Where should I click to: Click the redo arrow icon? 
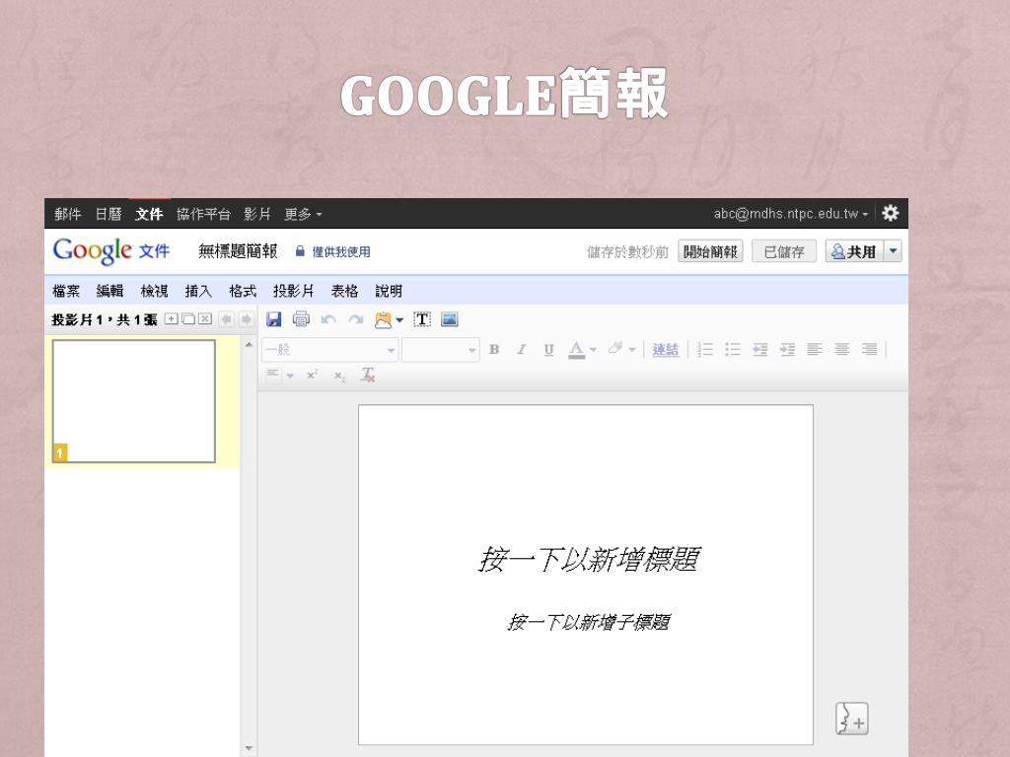[355, 319]
